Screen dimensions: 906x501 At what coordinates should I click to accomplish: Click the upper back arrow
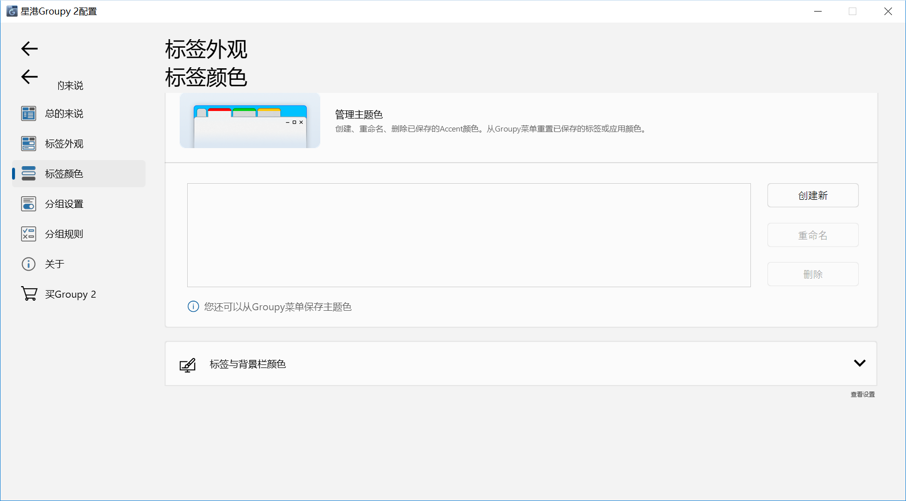[30, 49]
